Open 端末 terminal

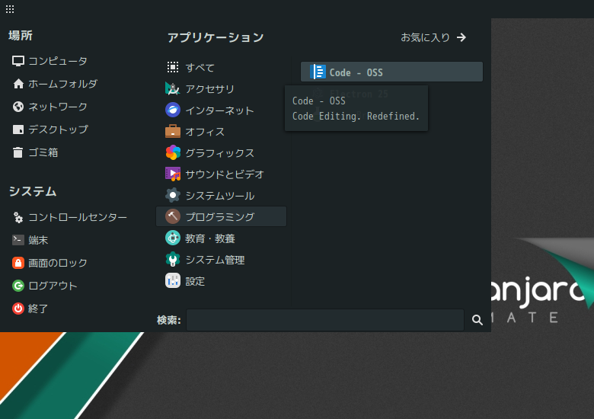coord(30,240)
